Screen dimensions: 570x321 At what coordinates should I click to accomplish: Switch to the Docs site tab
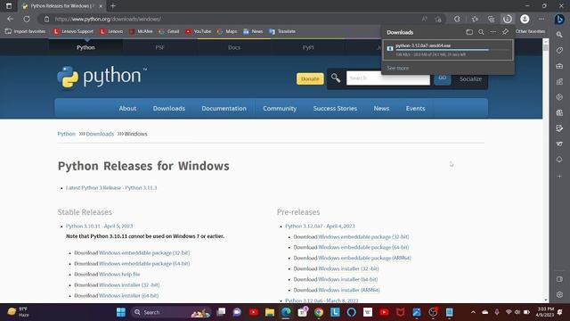coord(233,47)
